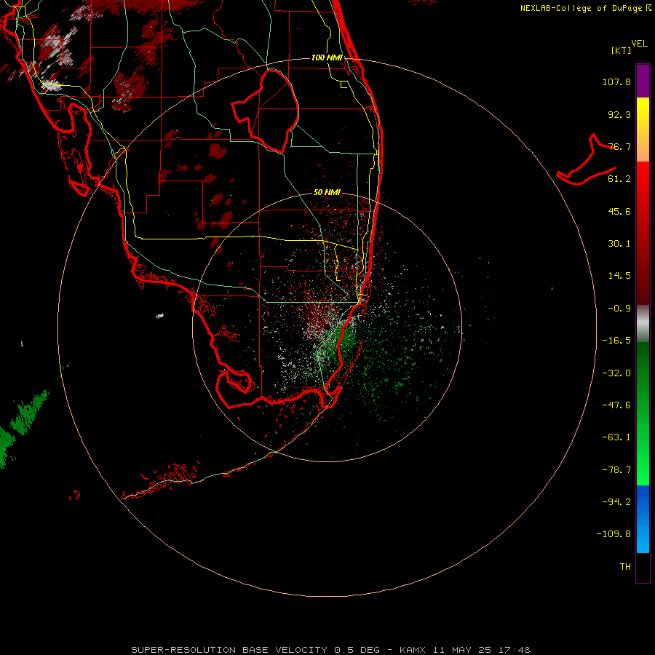Click the purple segment of the color bar
Screen dimensions: 655x655
tap(643, 81)
